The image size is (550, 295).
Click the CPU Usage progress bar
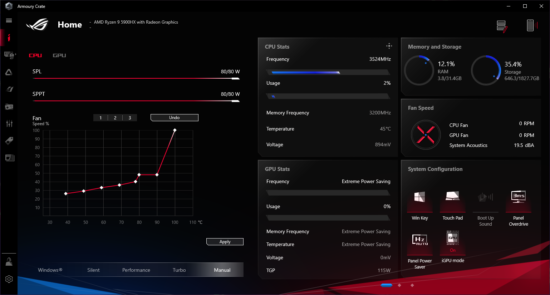(x=328, y=96)
